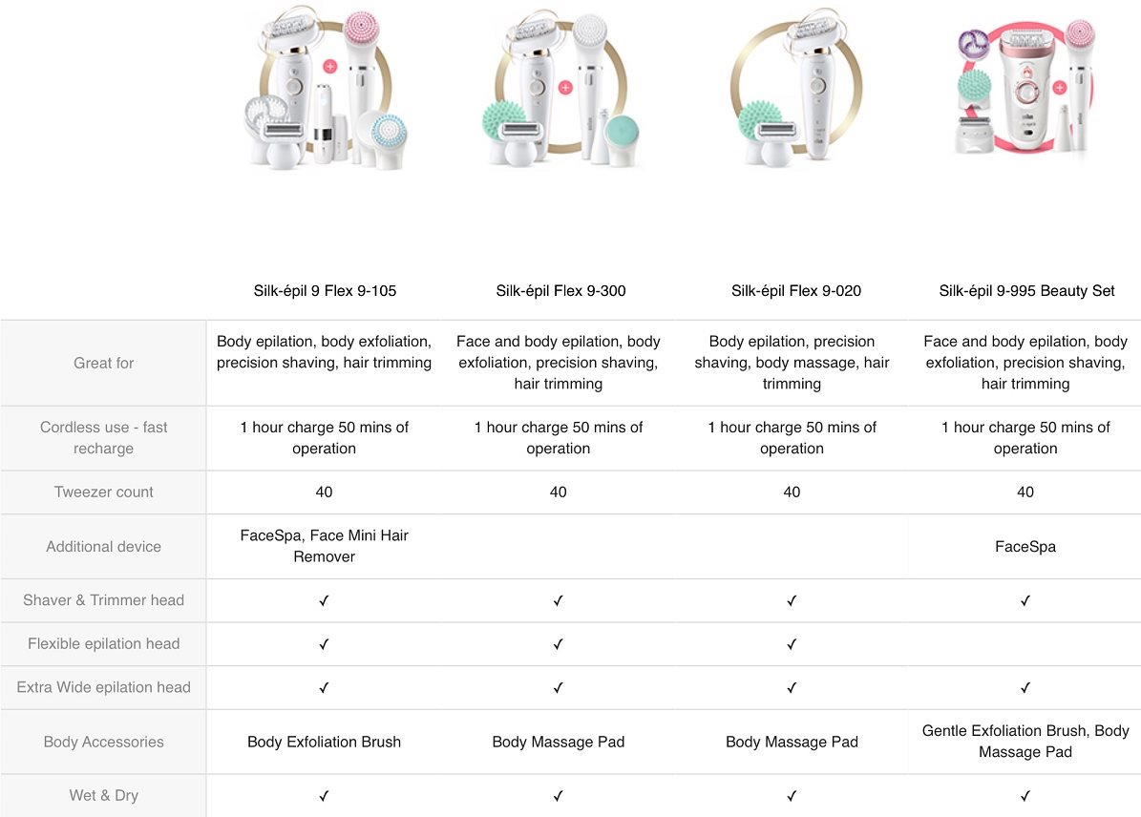Click the Silk-épil Flex 9-300 title
1141x817 pixels.
pyautogui.click(x=560, y=291)
